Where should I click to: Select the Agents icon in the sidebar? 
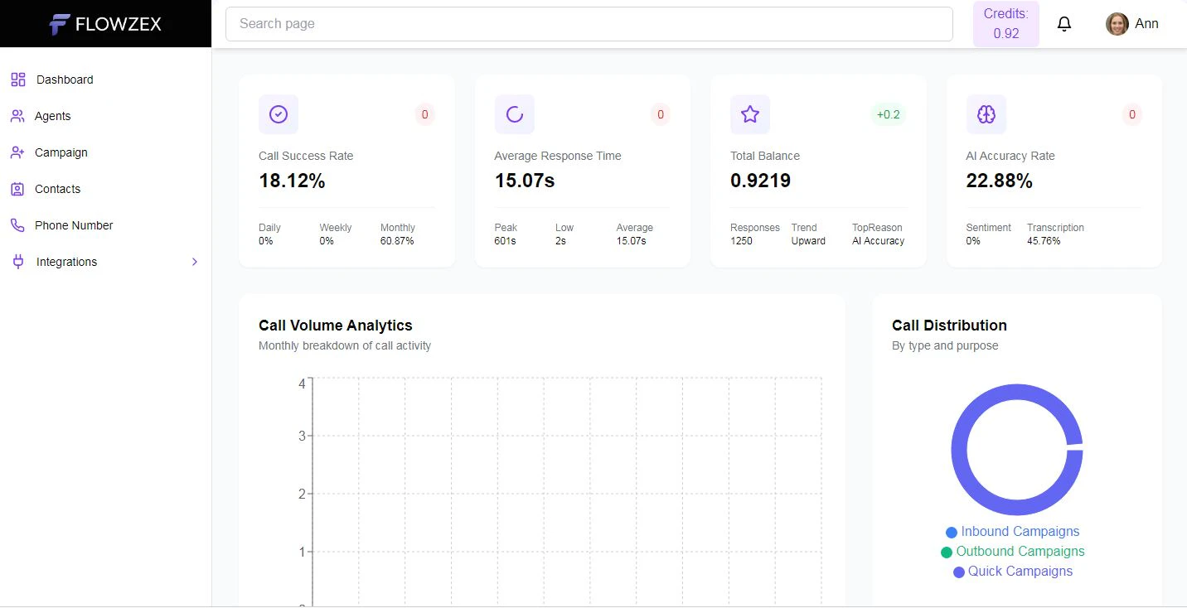point(18,115)
